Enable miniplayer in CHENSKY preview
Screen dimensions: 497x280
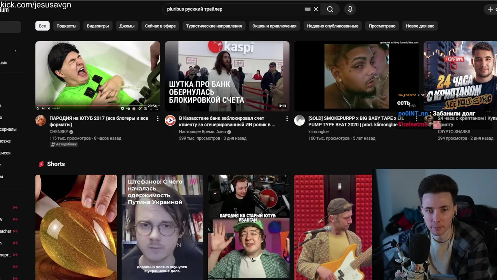(145, 108)
